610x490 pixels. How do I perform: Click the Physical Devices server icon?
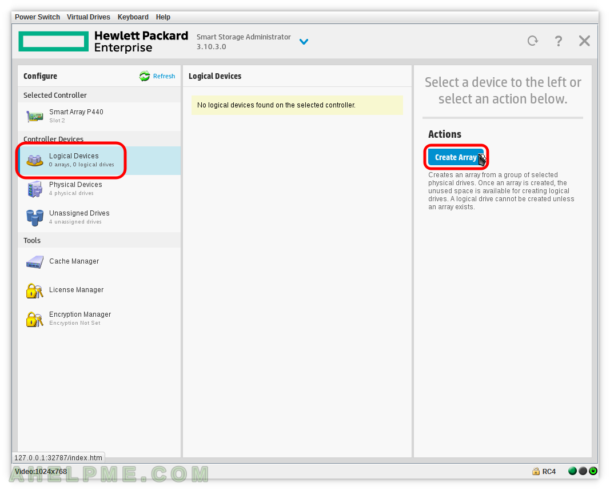(35, 189)
